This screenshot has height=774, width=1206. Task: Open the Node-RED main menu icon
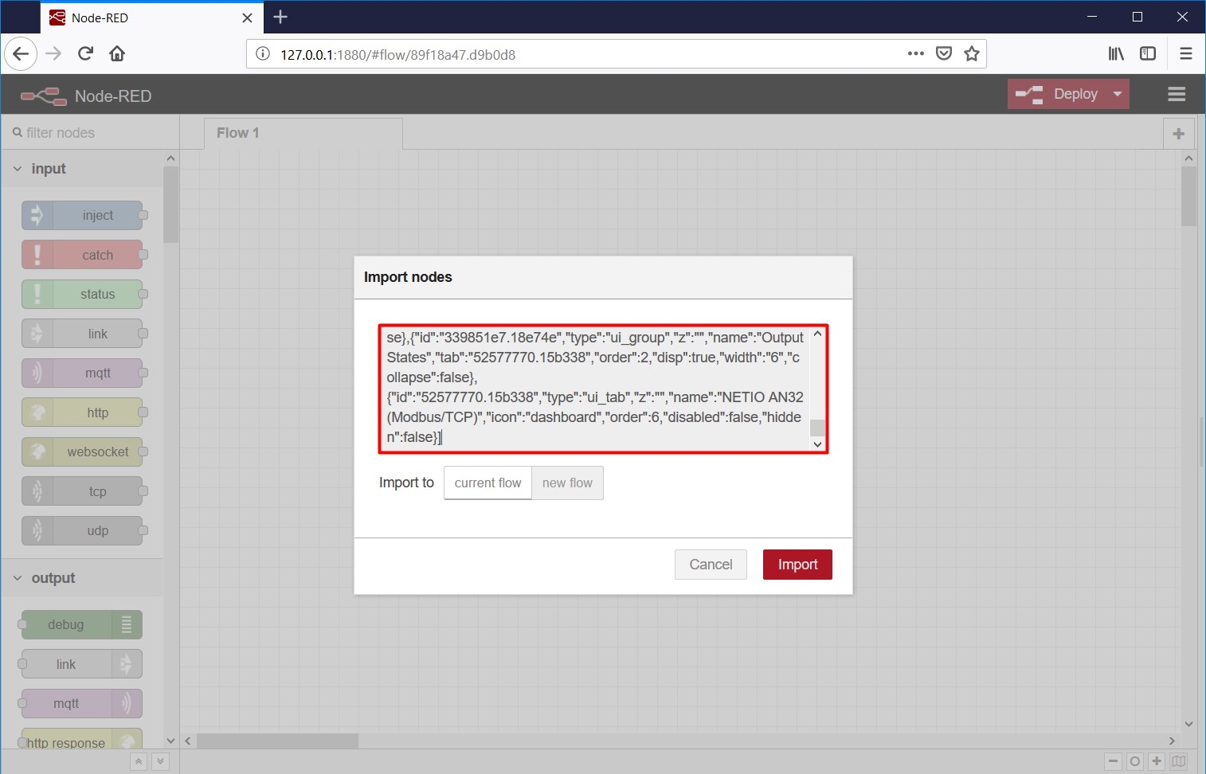coord(1177,94)
